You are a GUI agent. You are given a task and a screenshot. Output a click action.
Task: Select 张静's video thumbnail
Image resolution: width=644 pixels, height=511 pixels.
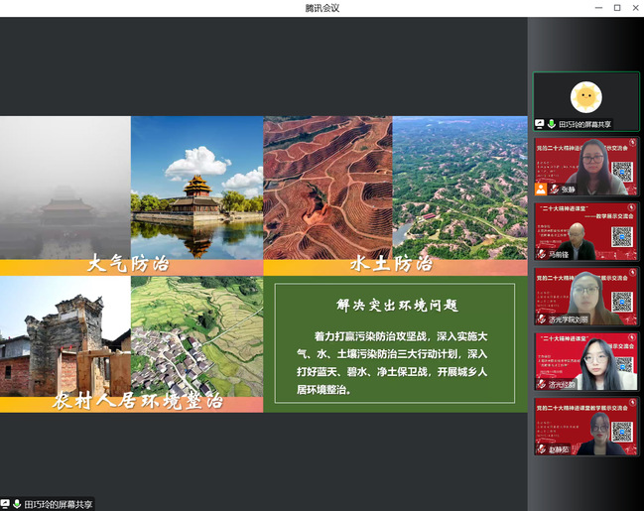585,166
